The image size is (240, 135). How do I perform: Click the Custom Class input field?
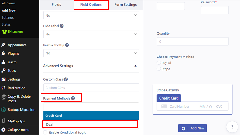91,88
